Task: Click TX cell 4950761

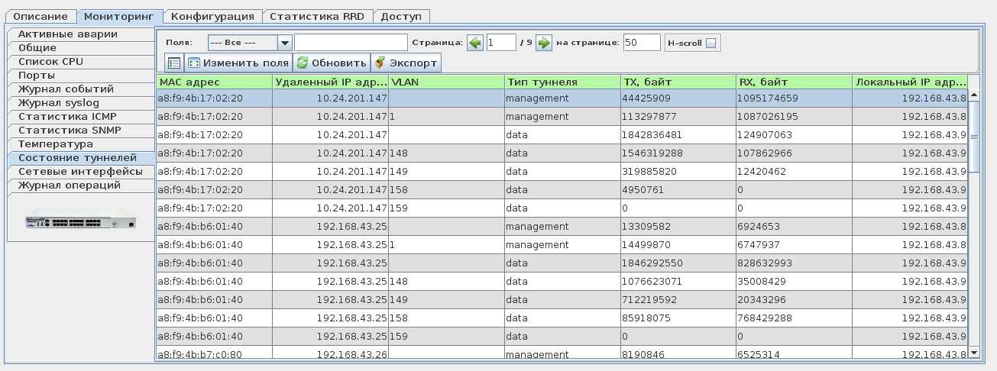Action: pos(678,190)
